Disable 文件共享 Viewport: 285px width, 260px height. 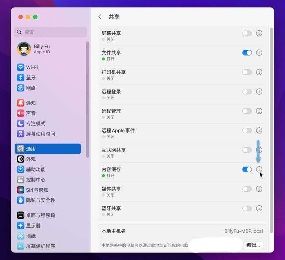247,53
